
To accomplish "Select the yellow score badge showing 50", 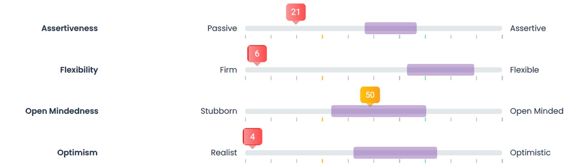I will click(370, 95).
